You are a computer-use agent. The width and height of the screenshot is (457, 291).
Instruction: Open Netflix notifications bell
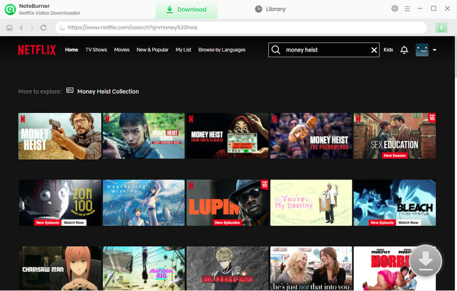pyautogui.click(x=404, y=50)
